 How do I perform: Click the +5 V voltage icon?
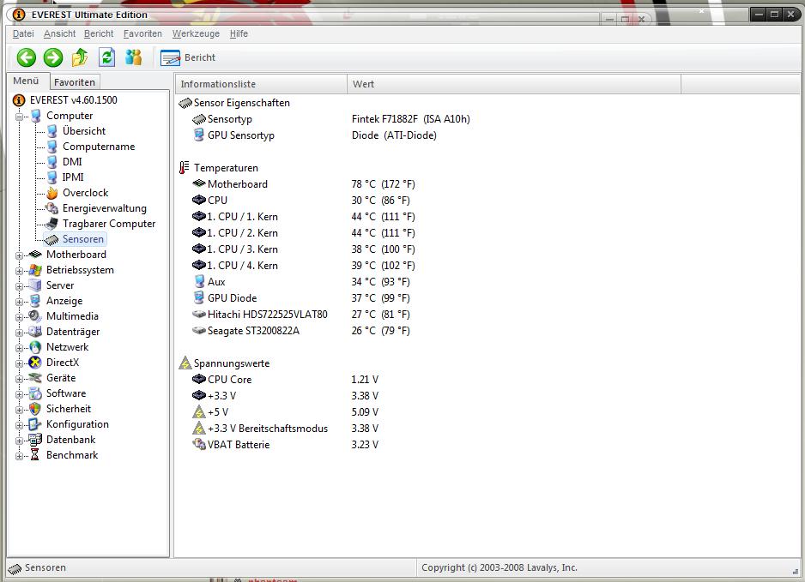[x=199, y=411]
